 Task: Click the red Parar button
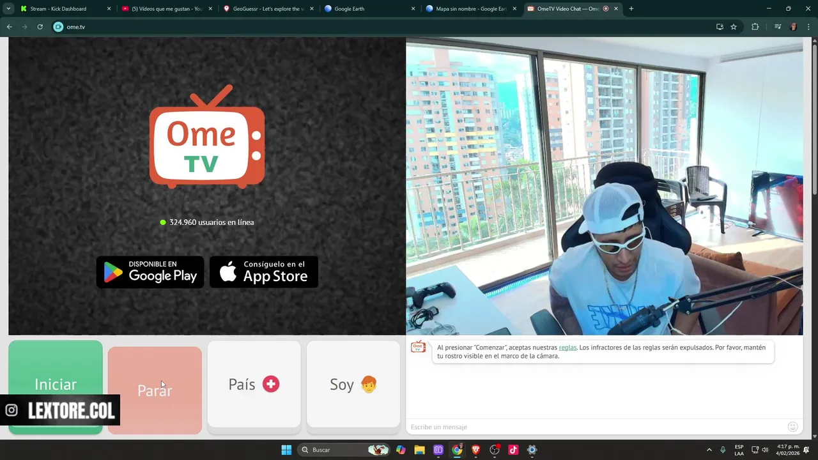point(155,390)
